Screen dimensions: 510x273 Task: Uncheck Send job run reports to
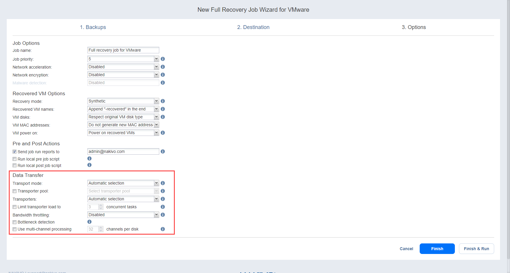14,152
